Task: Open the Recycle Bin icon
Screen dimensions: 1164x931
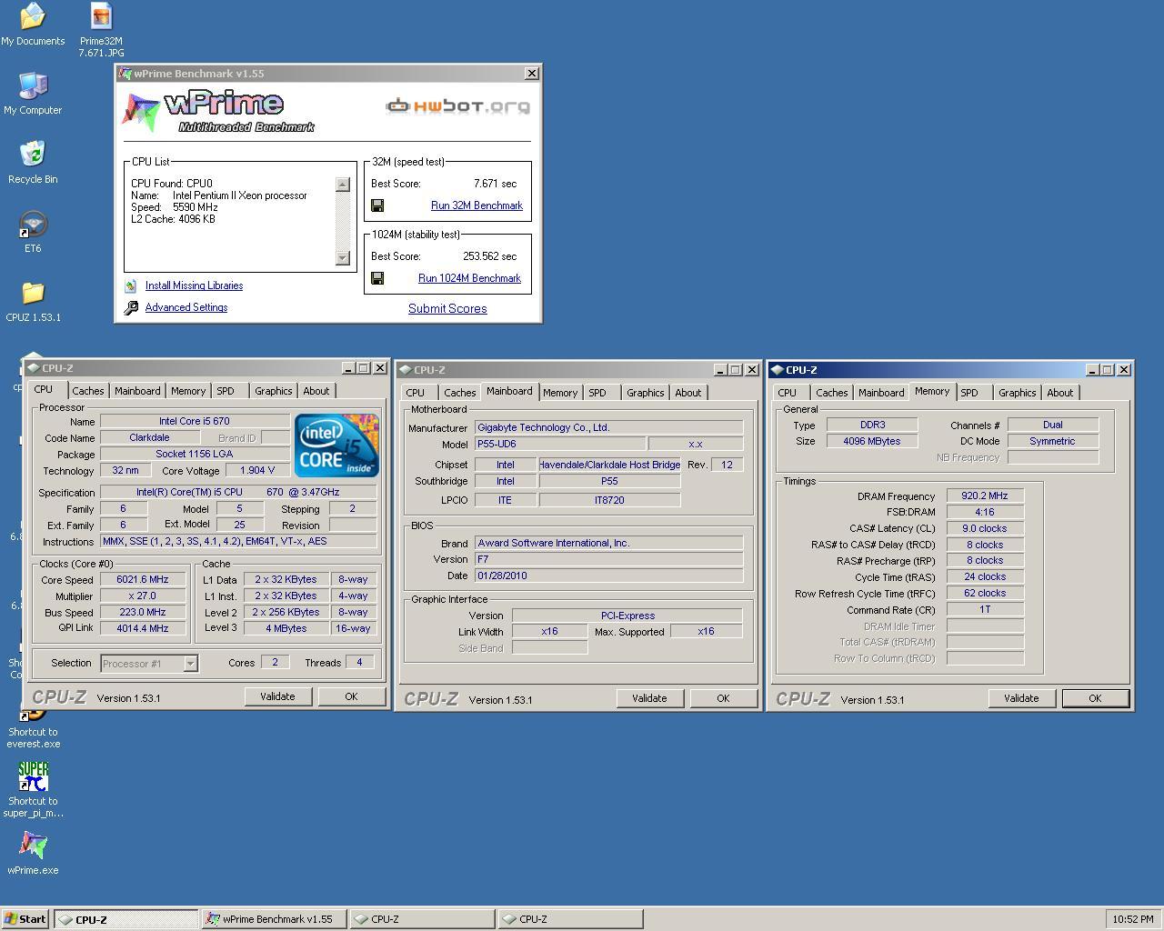Action: 33,155
